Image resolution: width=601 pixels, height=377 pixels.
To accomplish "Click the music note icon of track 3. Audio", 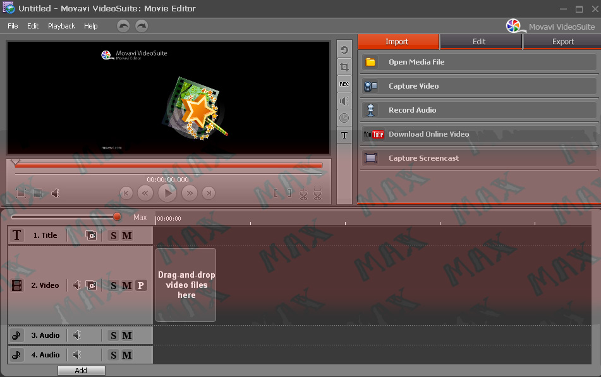I will pos(16,335).
